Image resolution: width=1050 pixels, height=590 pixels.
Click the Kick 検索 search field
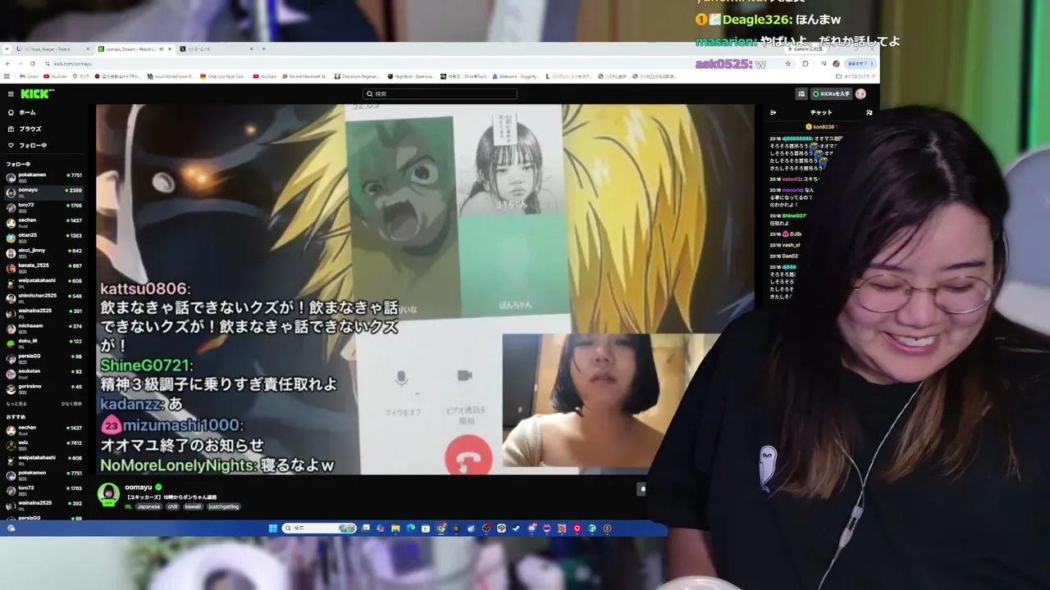(x=440, y=94)
